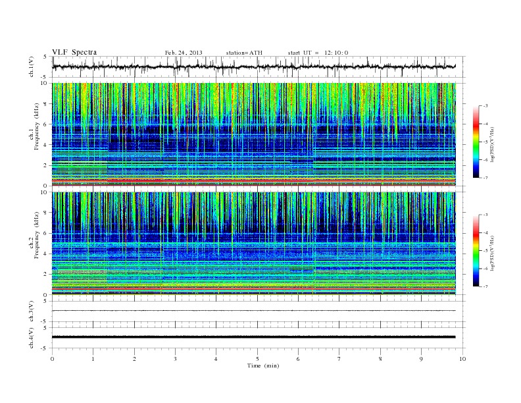Image resolution: width=521 pixels, height=403 pixels.
Task: Click the upper 'log(PSD)(V²/Hz)' colorbar label
Action: click(493, 144)
